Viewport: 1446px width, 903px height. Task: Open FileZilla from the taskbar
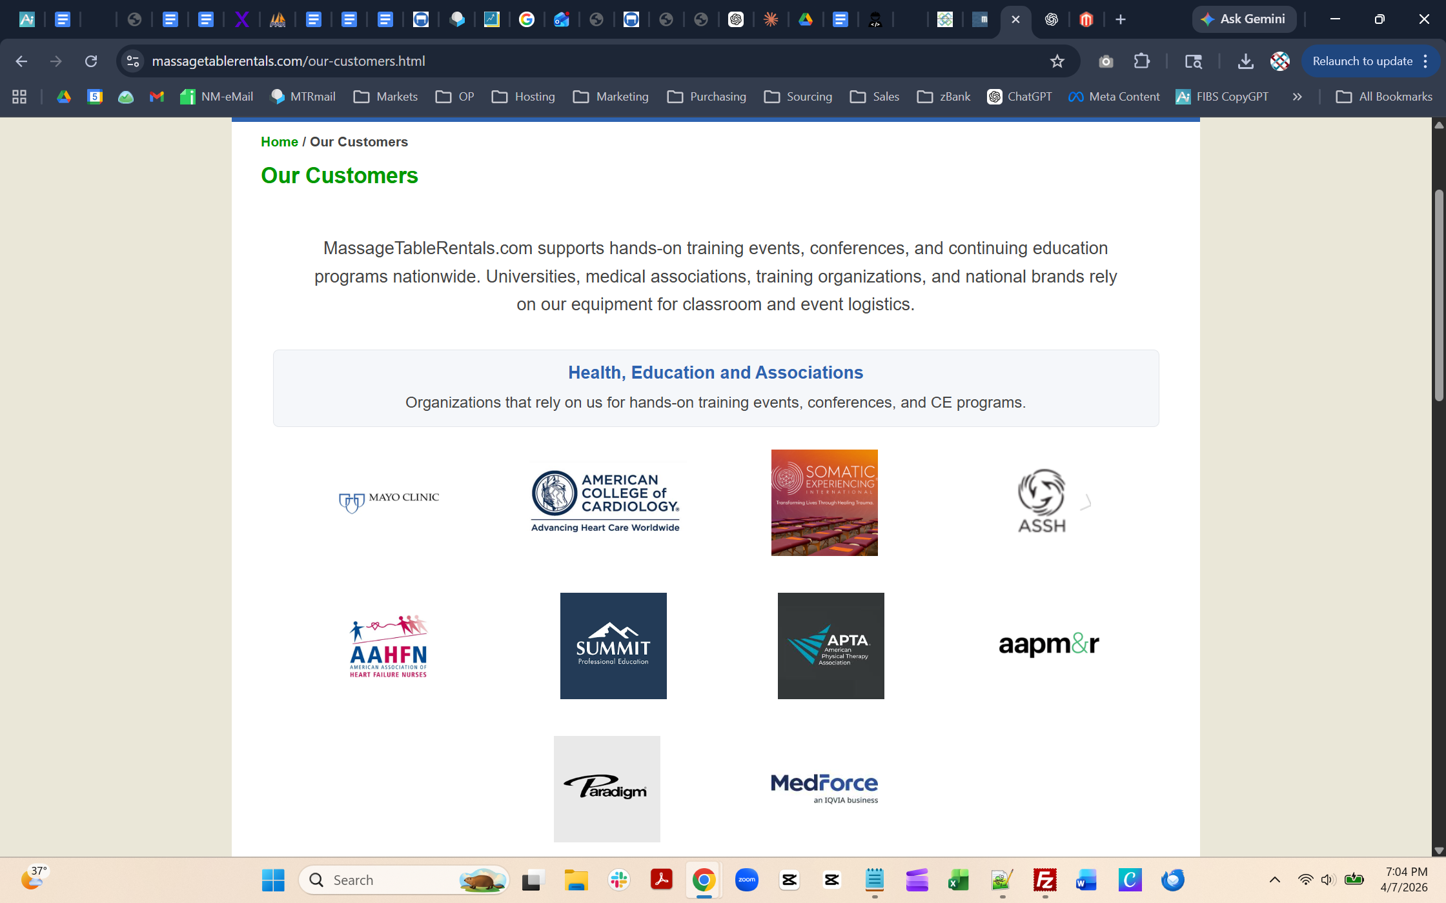[1044, 880]
